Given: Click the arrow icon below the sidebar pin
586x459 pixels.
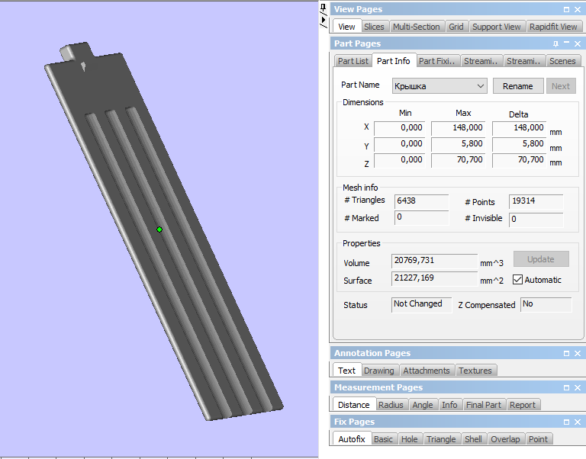Looking at the screenshot, I should (323, 19).
